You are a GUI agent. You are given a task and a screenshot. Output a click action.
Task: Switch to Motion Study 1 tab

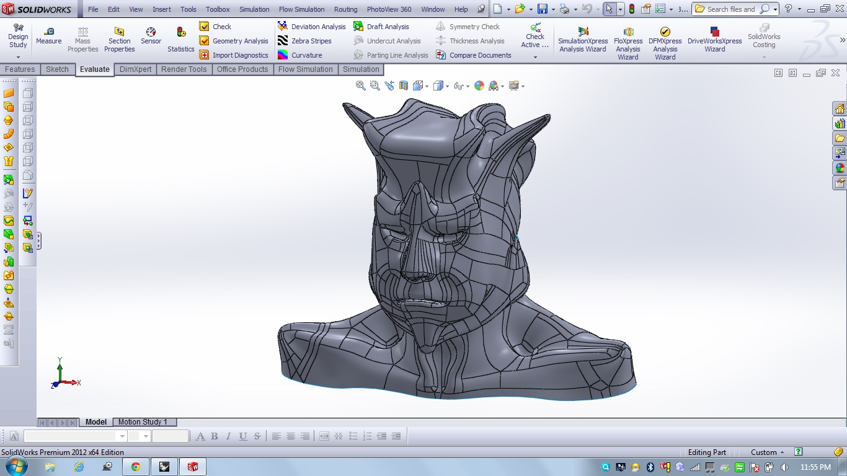click(x=143, y=422)
